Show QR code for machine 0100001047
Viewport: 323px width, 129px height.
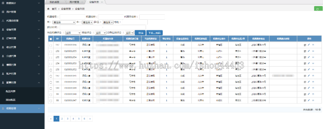pyautogui.click(x=305, y=100)
